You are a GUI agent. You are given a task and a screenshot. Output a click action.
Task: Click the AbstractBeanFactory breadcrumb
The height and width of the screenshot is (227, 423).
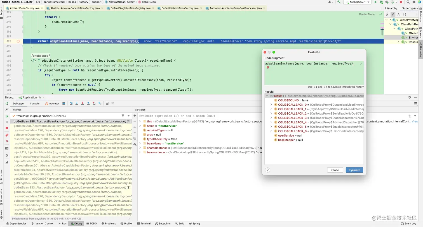point(120,2)
